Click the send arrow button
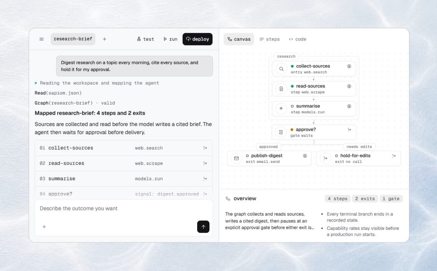 pos(203,227)
